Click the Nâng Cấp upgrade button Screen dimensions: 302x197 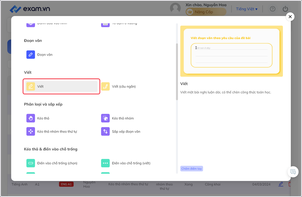tap(206, 12)
